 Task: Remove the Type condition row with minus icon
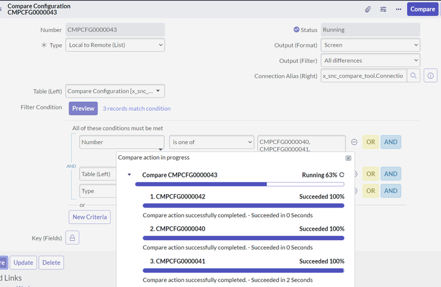click(x=354, y=190)
